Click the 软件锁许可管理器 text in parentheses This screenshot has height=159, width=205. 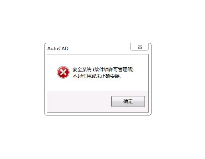tap(113, 70)
